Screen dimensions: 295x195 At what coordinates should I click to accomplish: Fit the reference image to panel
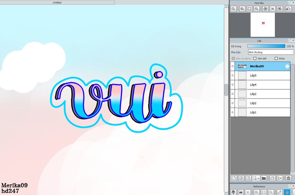pyautogui.click(x=264, y=192)
